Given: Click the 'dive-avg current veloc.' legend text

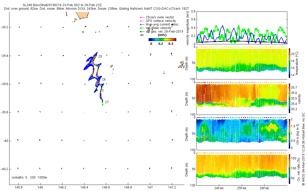Looking at the screenshot, I should [162, 24].
